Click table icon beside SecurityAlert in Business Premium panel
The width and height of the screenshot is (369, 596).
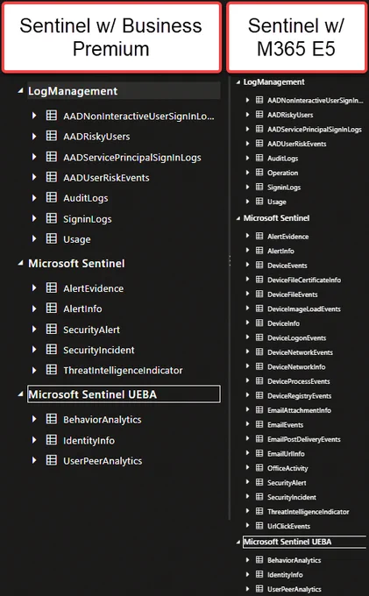(52, 329)
